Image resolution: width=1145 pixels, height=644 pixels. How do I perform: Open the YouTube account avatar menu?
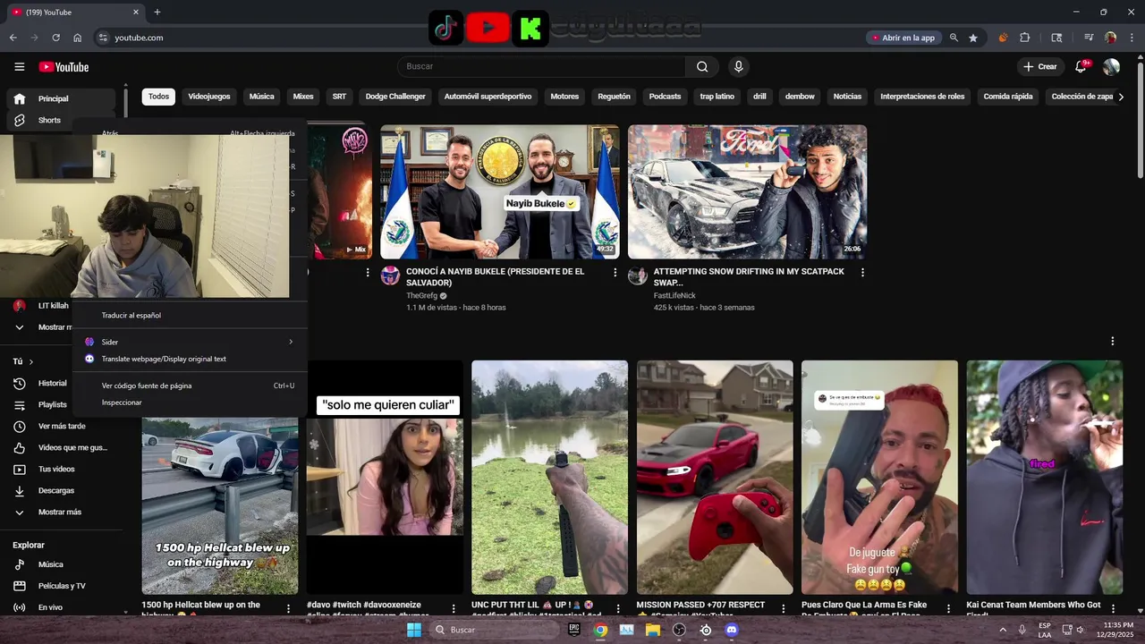coord(1112,67)
